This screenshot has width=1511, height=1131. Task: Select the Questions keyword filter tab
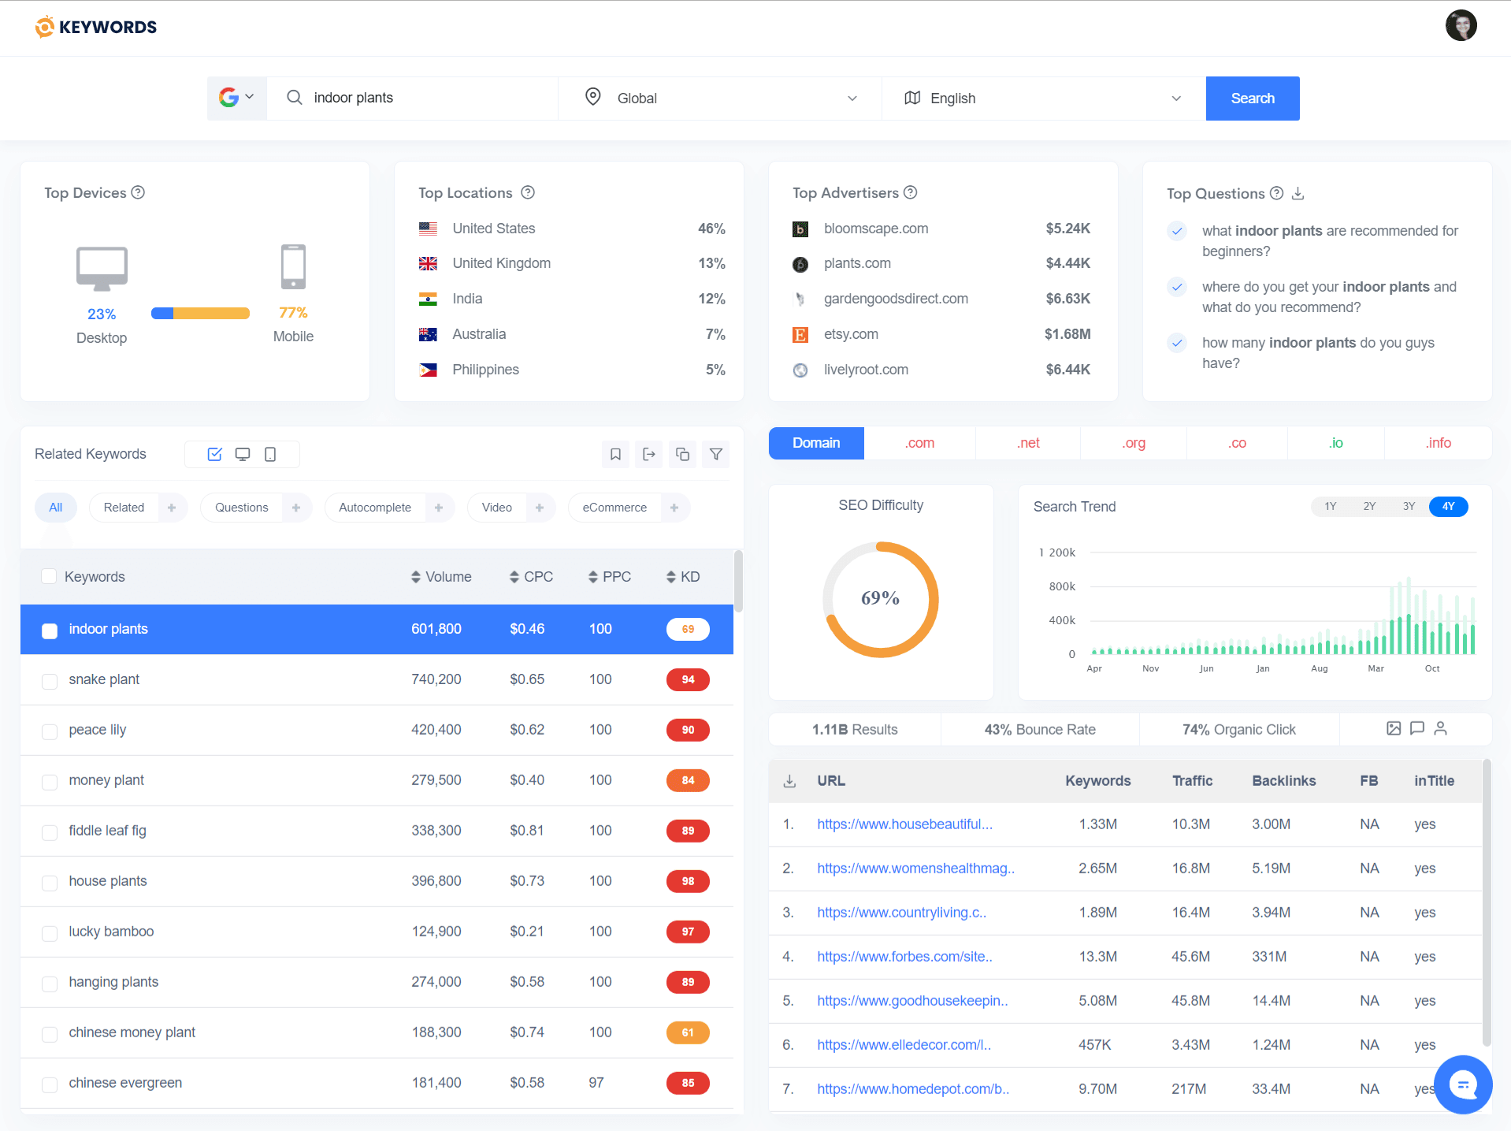coord(241,508)
